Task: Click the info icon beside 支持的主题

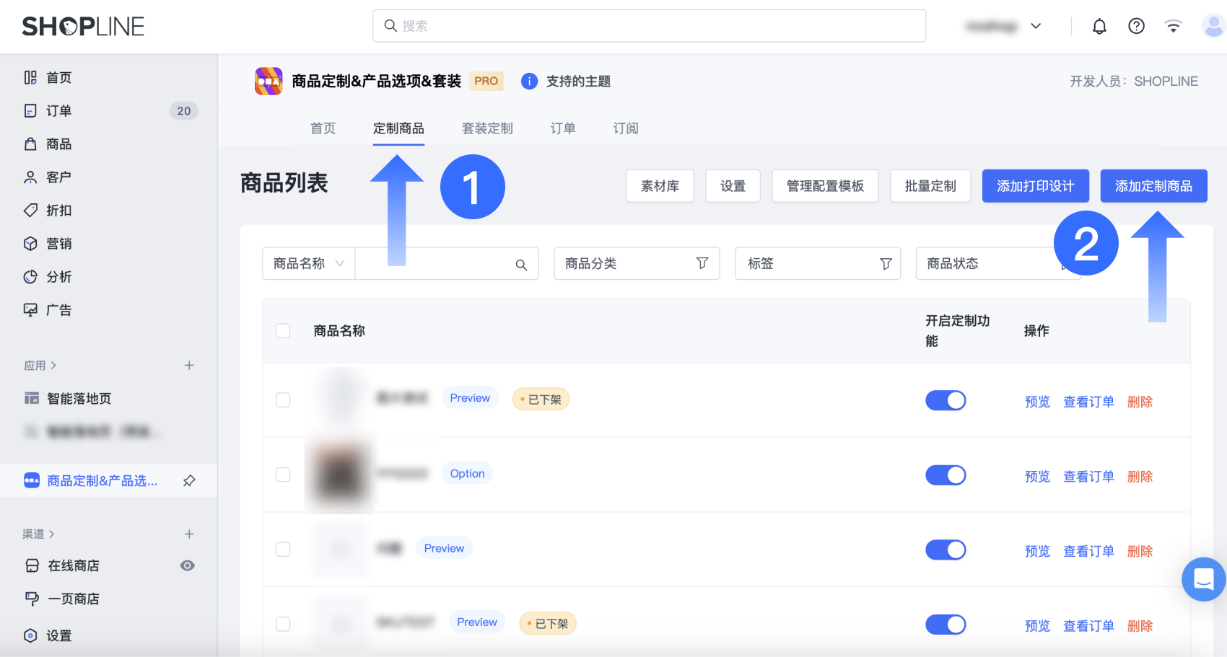Action: pyautogui.click(x=529, y=81)
